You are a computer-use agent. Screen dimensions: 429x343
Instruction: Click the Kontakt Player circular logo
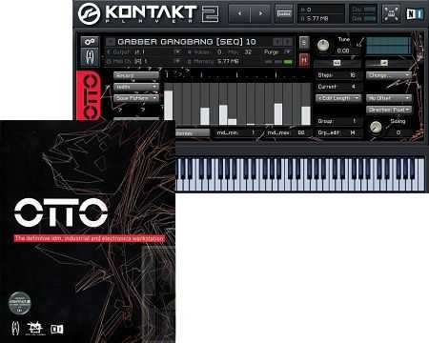coord(89,13)
